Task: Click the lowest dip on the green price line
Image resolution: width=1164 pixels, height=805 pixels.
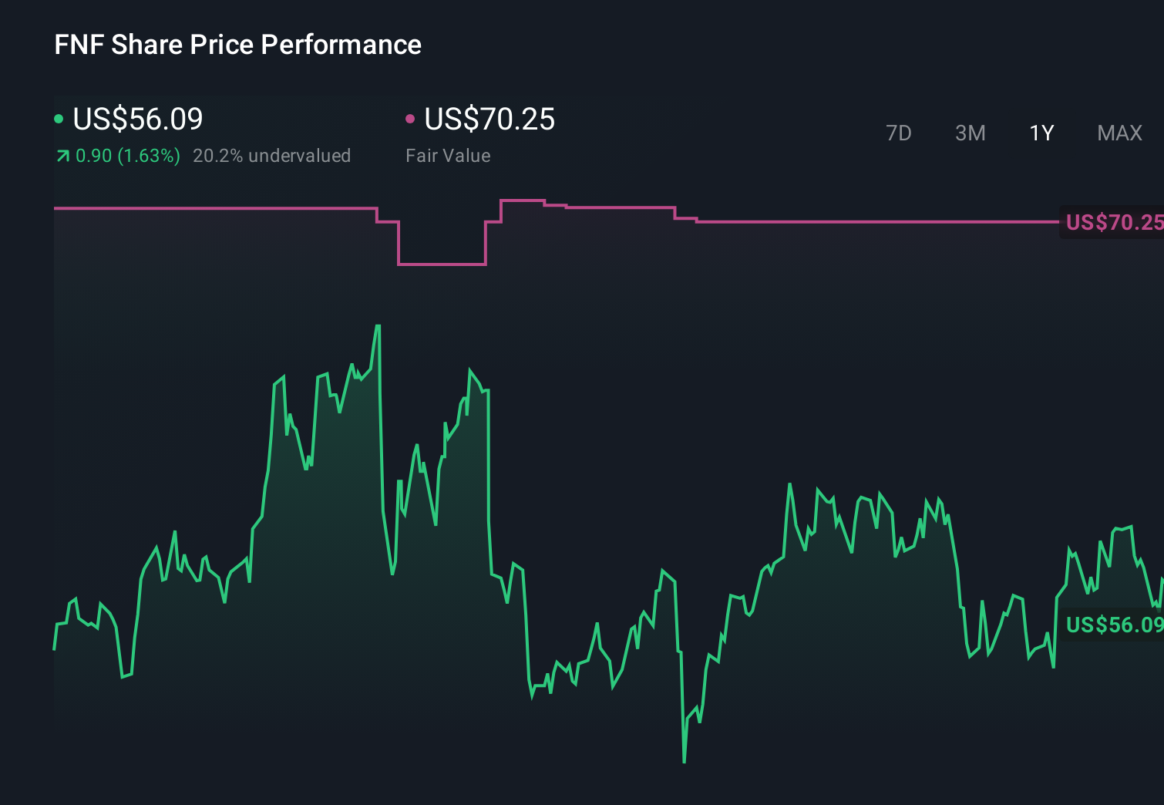Action: [x=683, y=761]
